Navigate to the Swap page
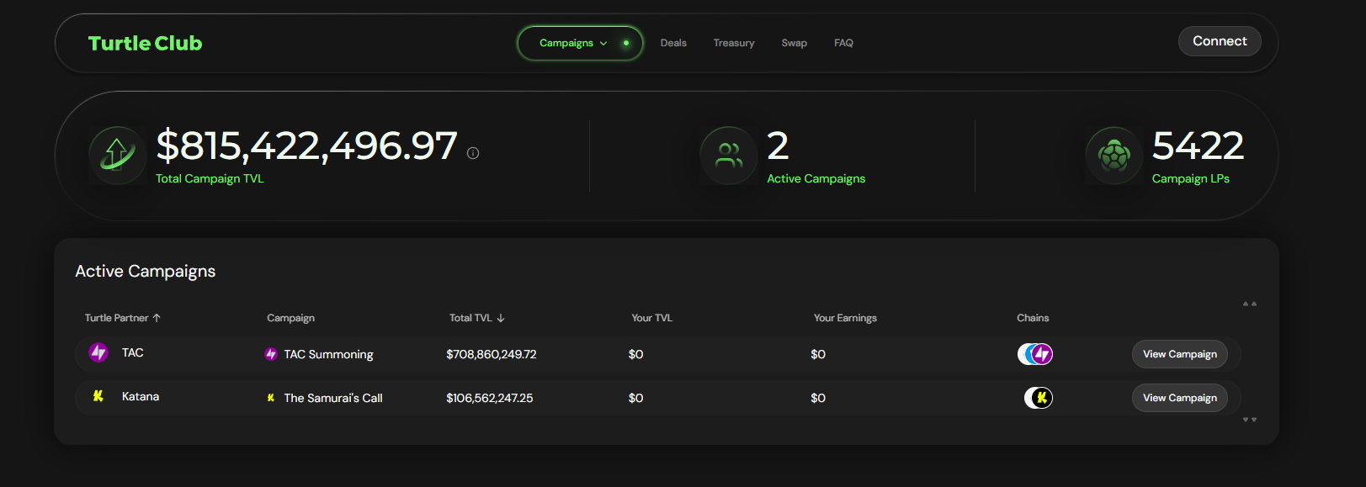Image resolution: width=1366 pixels, height=487 pixels. point(794,43)
